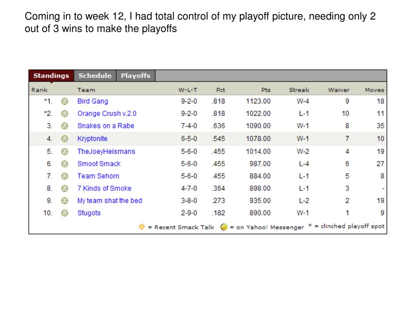
Task: Click the Streak column header
Action: click(299, 90)
